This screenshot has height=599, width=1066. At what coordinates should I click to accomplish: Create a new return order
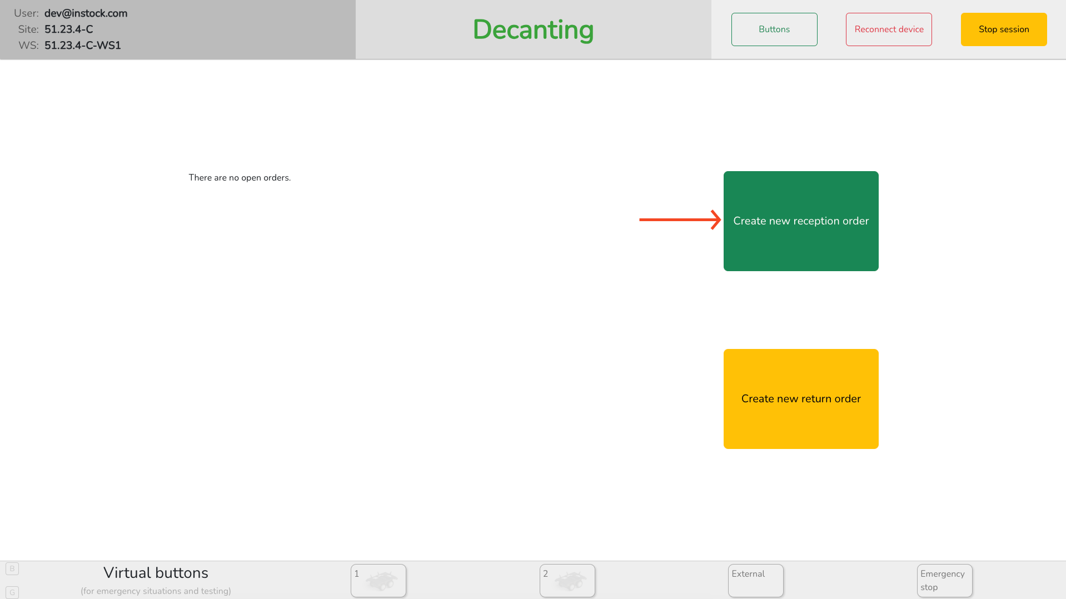(801, 399)
